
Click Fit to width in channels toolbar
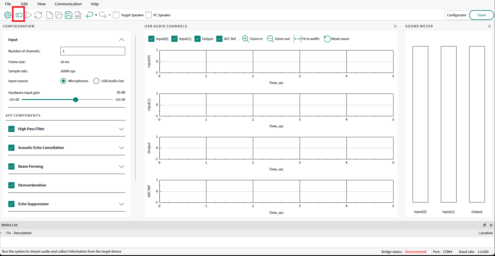(307, 39)
